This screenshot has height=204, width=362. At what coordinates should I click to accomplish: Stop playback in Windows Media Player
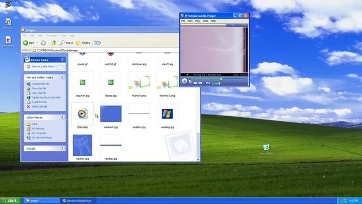[190, 82]
